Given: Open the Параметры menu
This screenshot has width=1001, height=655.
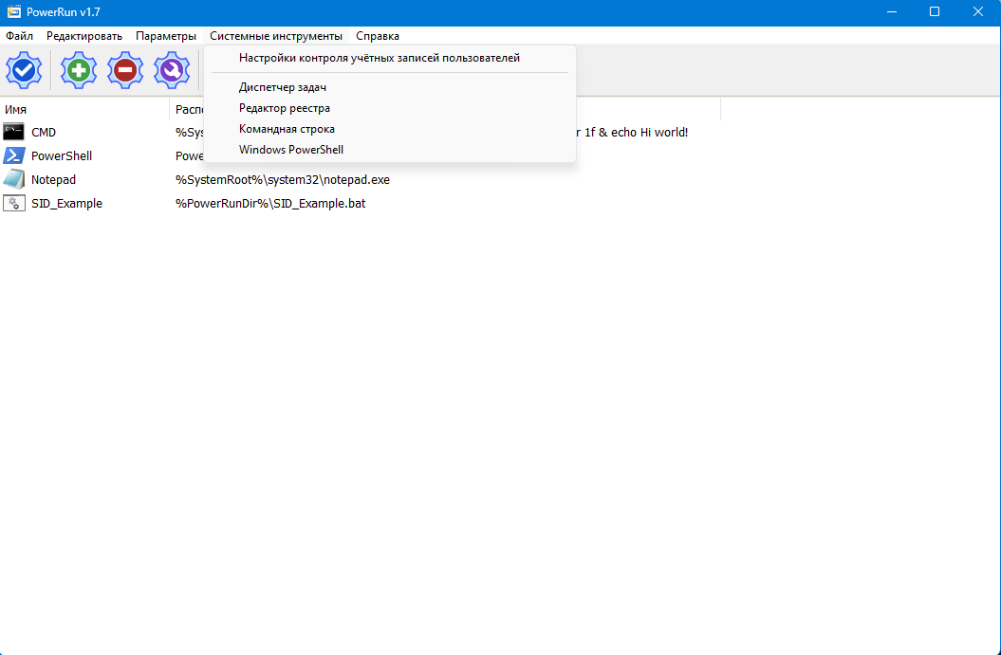Looking at the screenshot, I should pos(166,36).
